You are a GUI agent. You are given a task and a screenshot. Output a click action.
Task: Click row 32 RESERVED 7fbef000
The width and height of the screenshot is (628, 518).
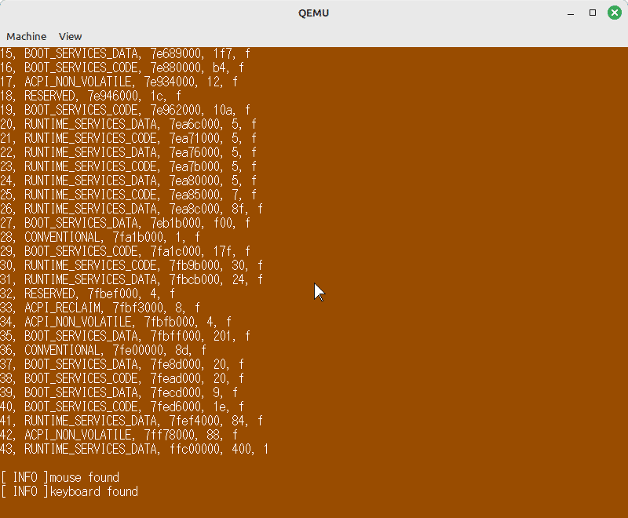coord(87,294)
